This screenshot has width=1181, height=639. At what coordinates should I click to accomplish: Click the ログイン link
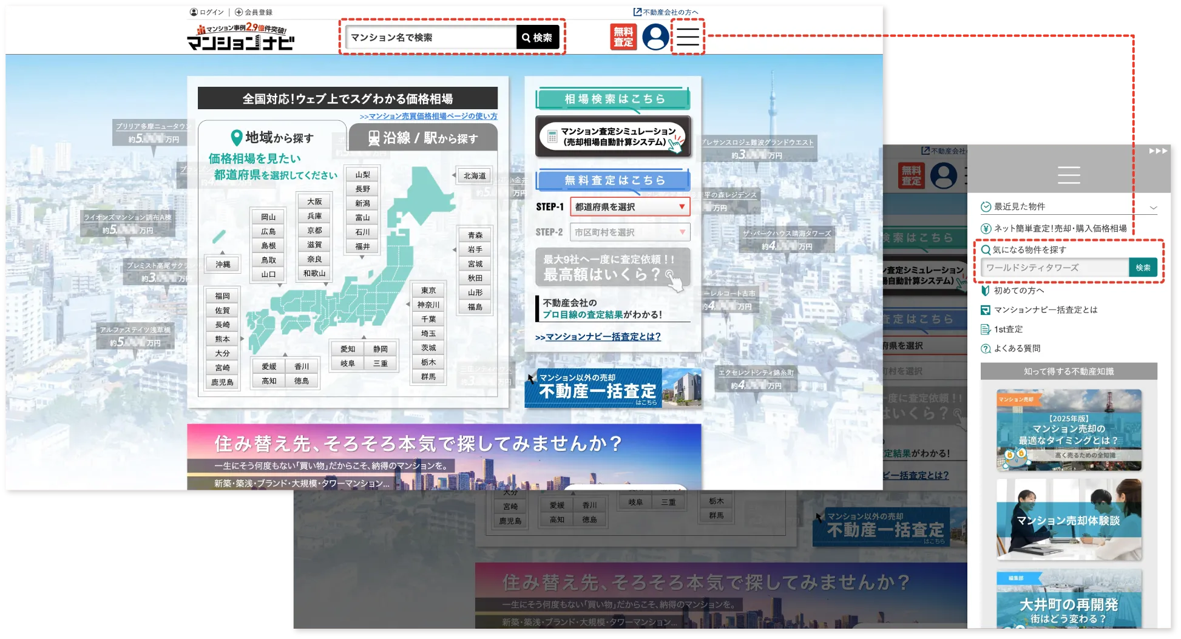(x=207, y=12)
